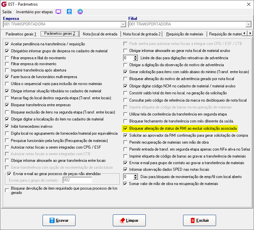Open the IA assistant icon
254x230 pixels.
pyautogui.click(x=80, y=12)
